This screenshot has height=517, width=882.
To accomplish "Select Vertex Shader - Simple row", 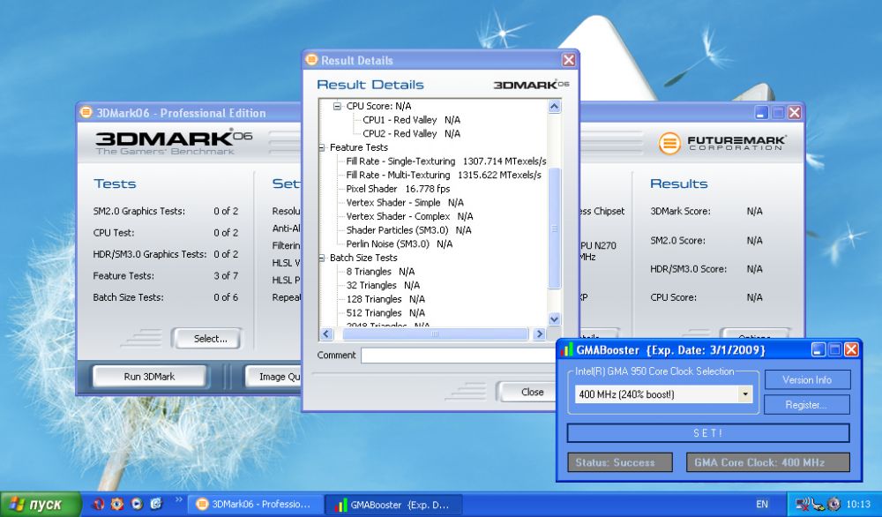I will point(405,203).
